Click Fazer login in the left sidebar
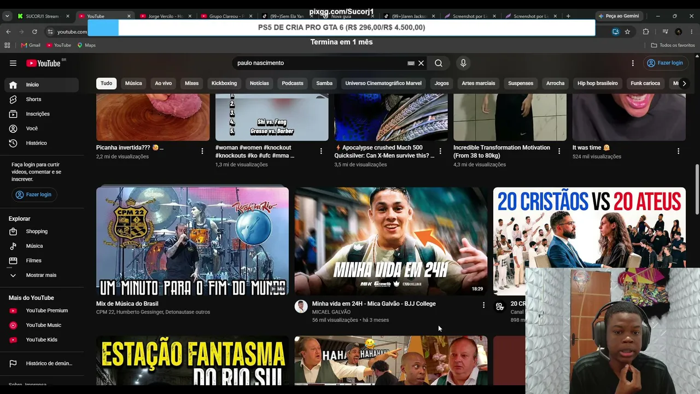 pos(34,194)
